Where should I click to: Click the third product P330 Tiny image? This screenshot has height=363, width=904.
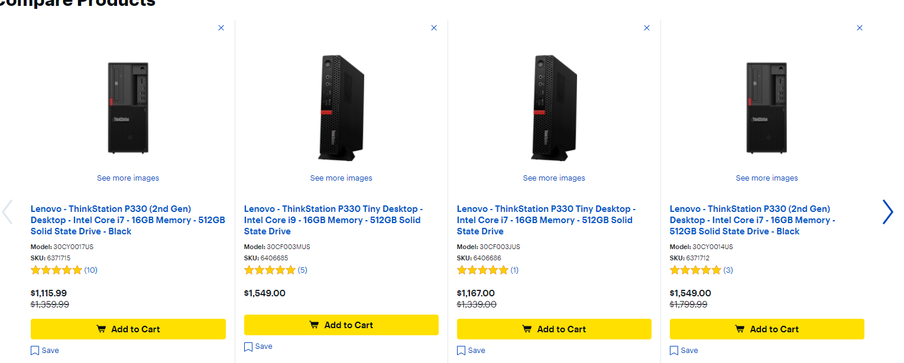coord(554,108)
